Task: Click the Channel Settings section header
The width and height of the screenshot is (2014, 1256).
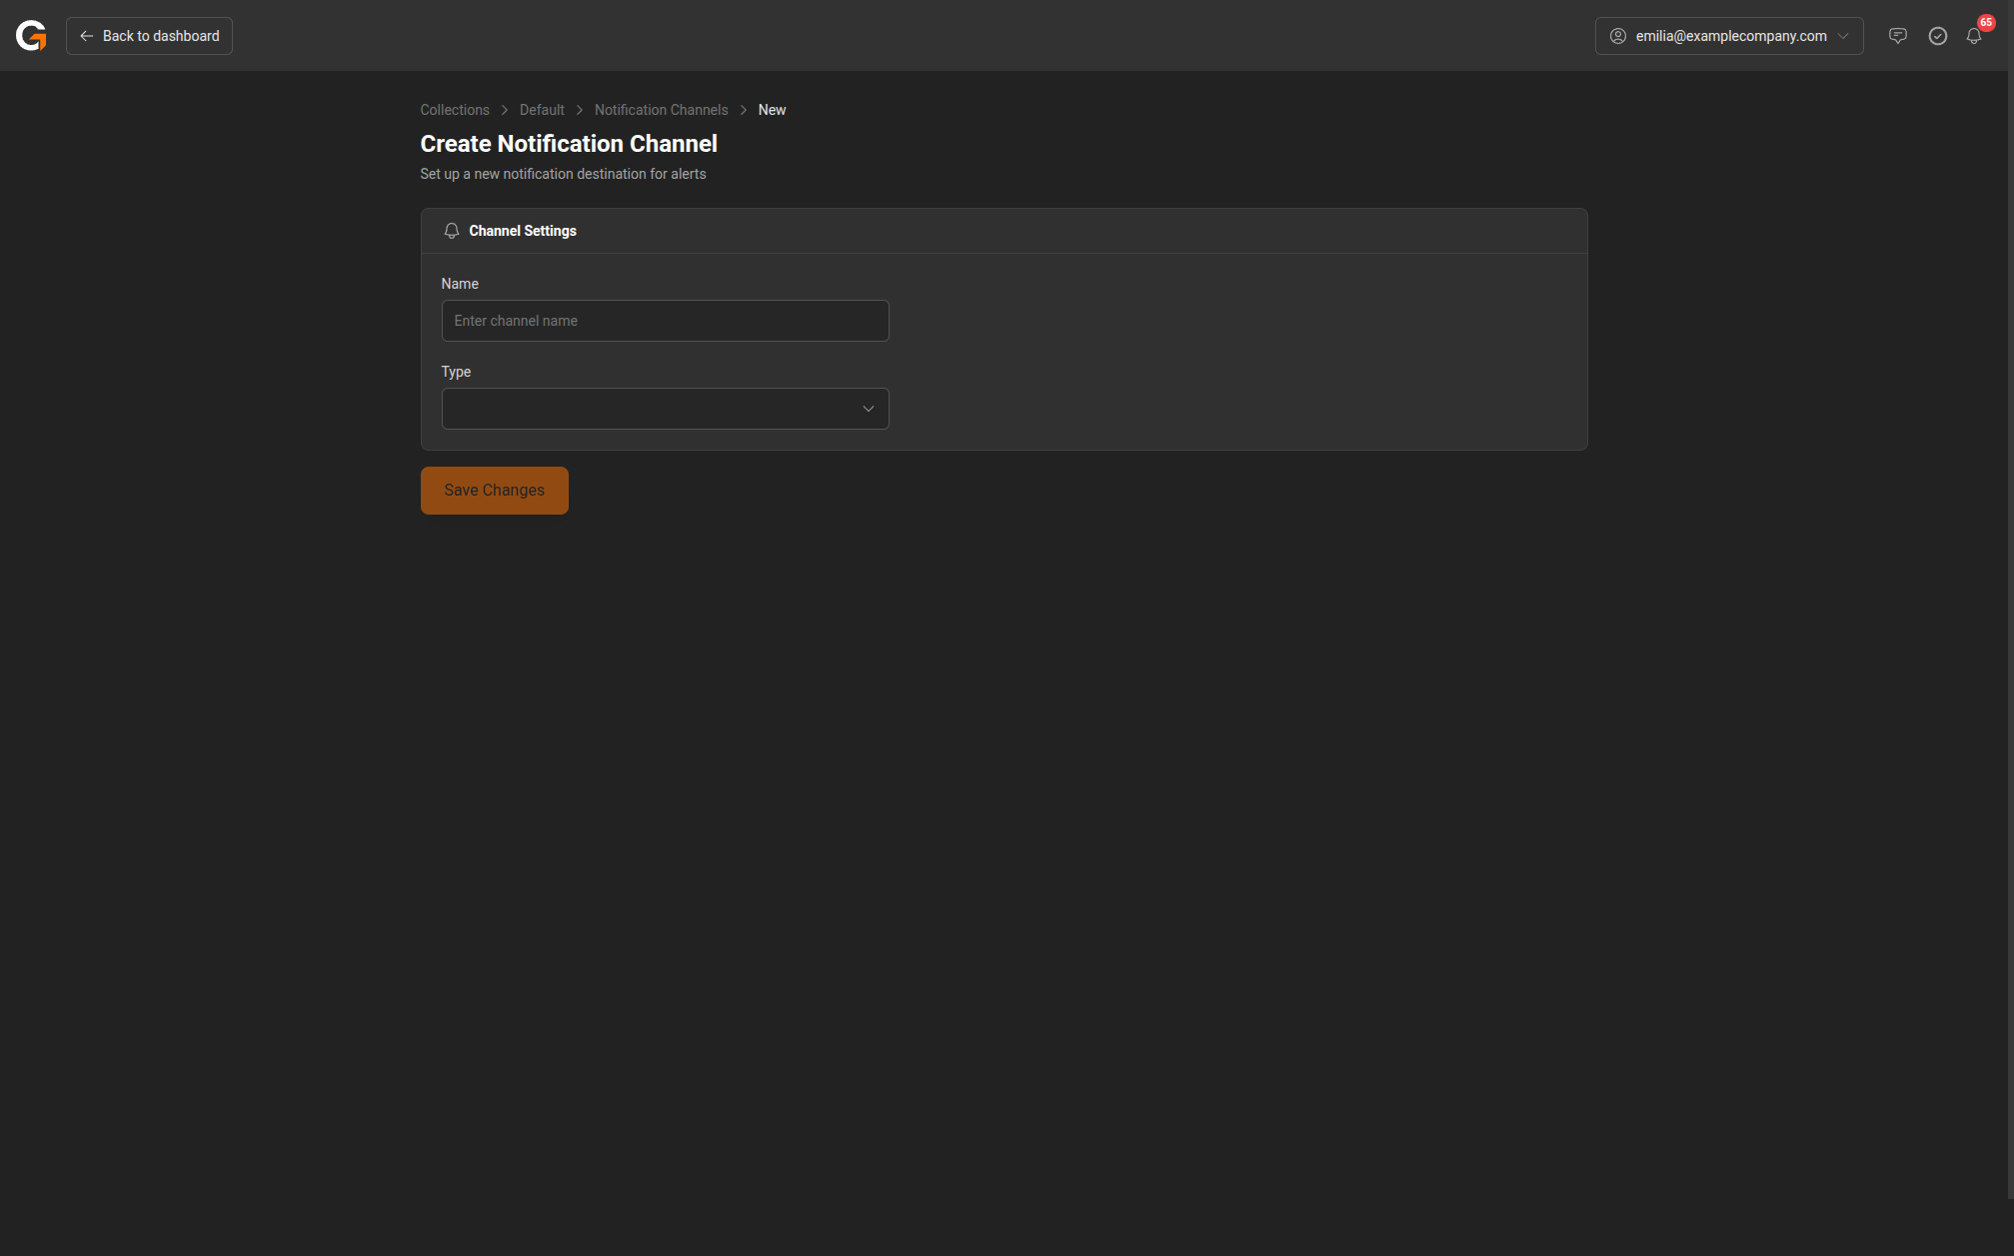Action: coord(523,231)
